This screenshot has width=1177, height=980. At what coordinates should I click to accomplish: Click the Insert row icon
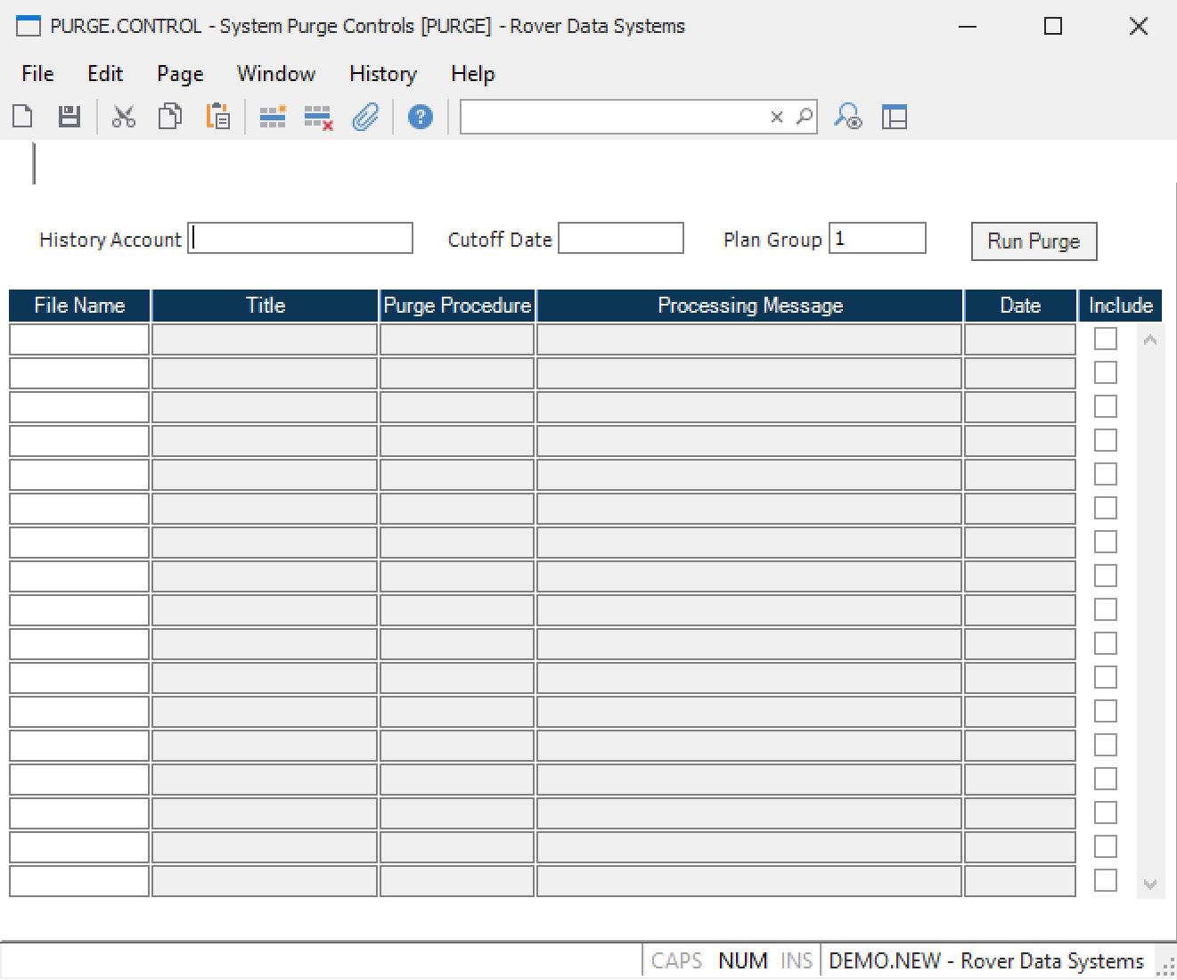tap(273, 117)
